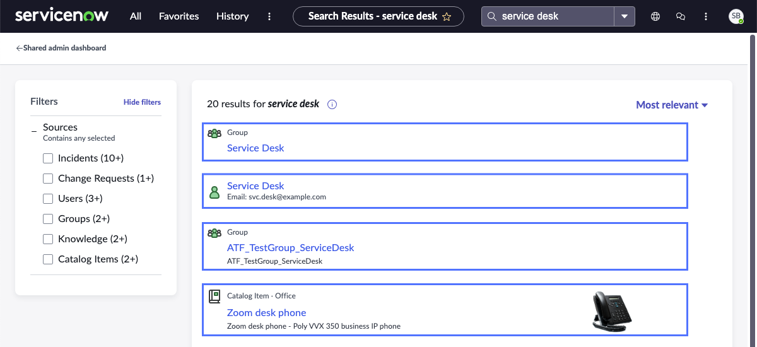Image resolution: width=757 pixels, height=347 pixels.
Task: Click the info icon next to results count
Action: click(x=332, y=105)
